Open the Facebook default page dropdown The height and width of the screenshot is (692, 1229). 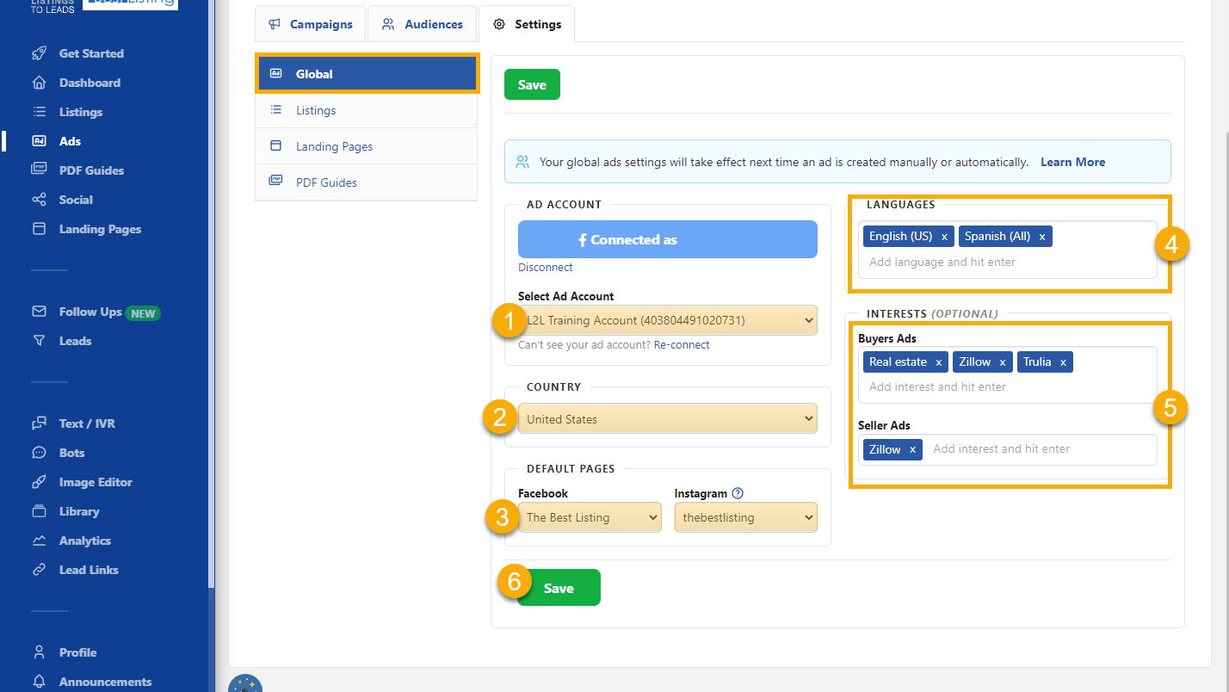click(x=590, y=517)
